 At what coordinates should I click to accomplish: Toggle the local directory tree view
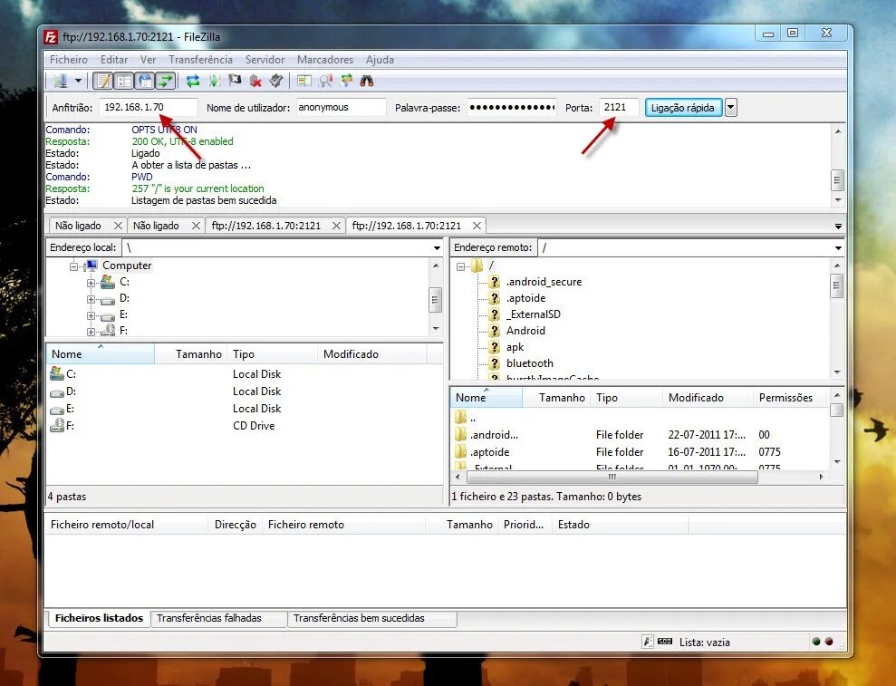[123, 82]
